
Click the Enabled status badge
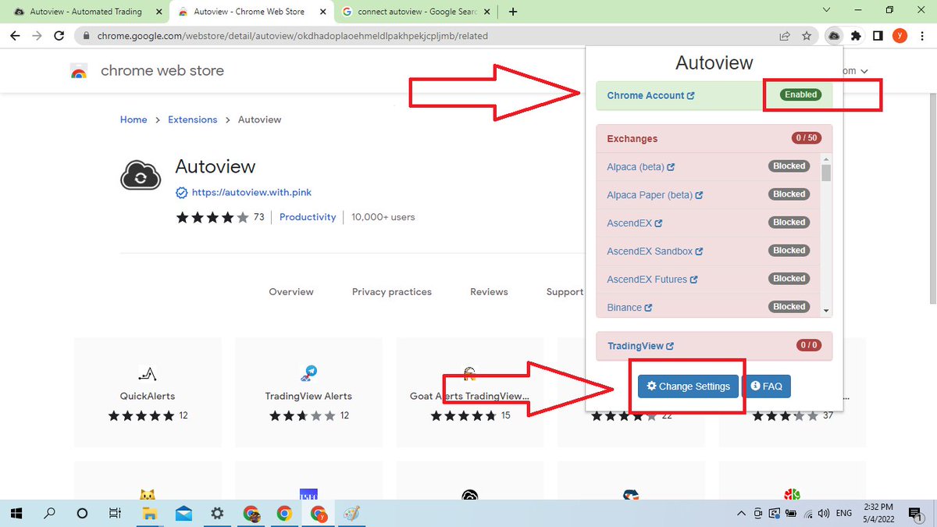[801, 94]
